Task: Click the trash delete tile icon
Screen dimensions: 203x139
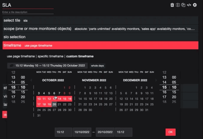Action: [172, 5]
